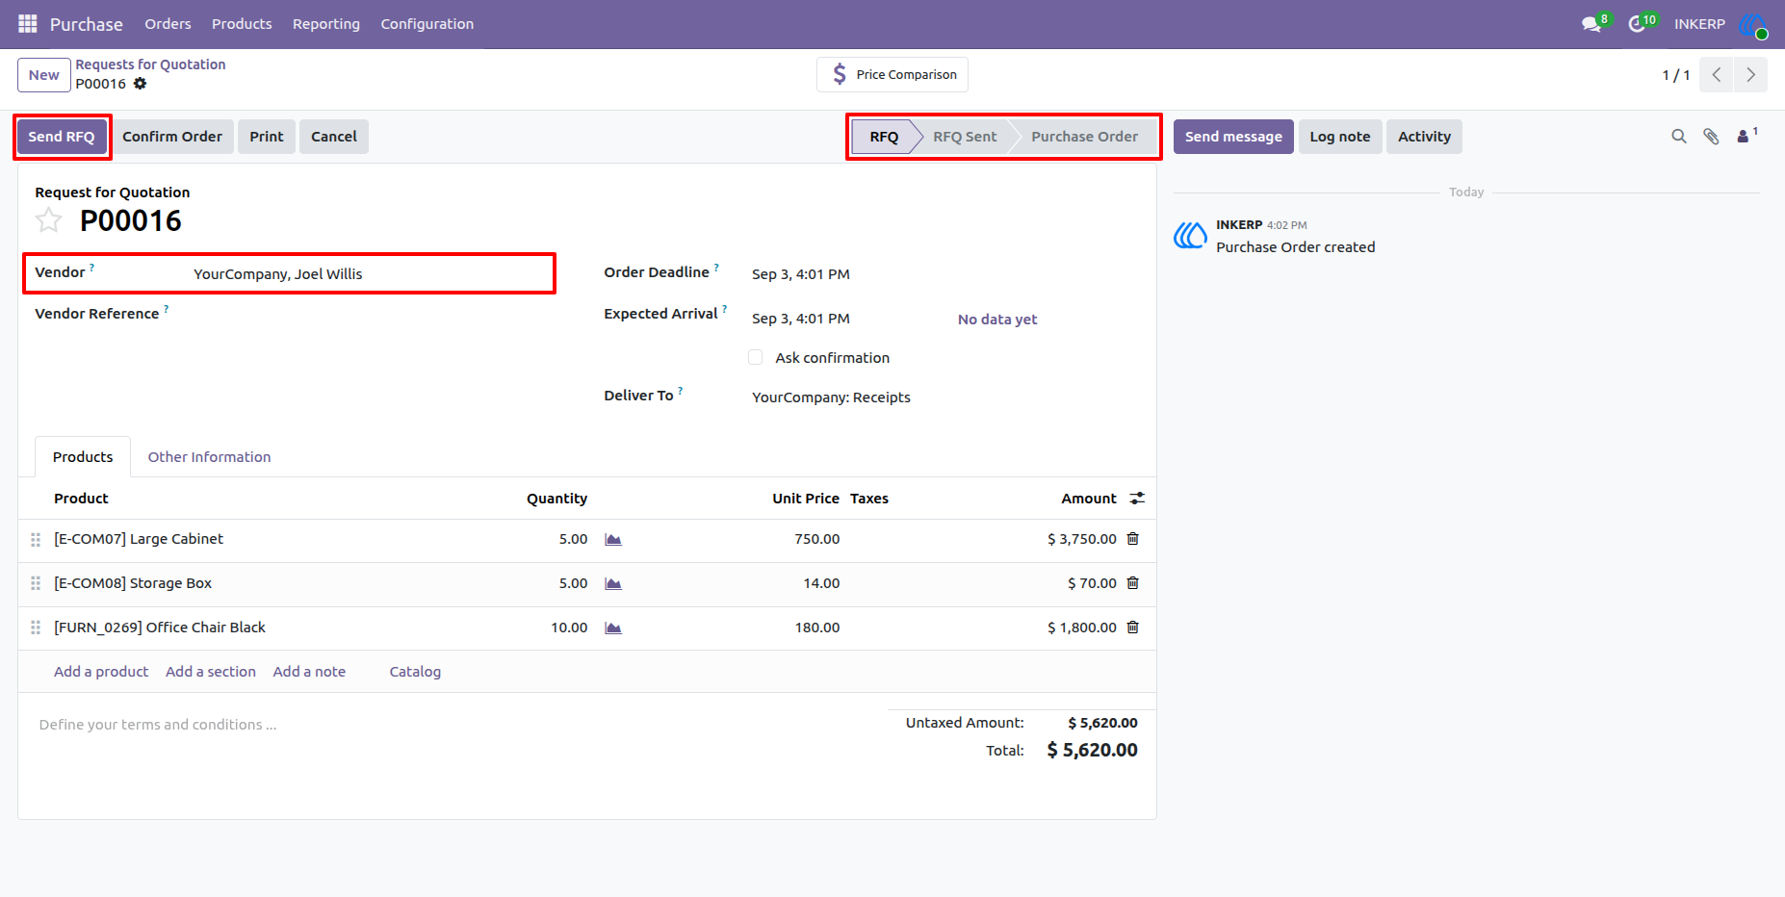This screenshot has width=1785, height=897.
Task: Switch to the Other Information tab
Action: pyautogui.click(x=209, y=457)
